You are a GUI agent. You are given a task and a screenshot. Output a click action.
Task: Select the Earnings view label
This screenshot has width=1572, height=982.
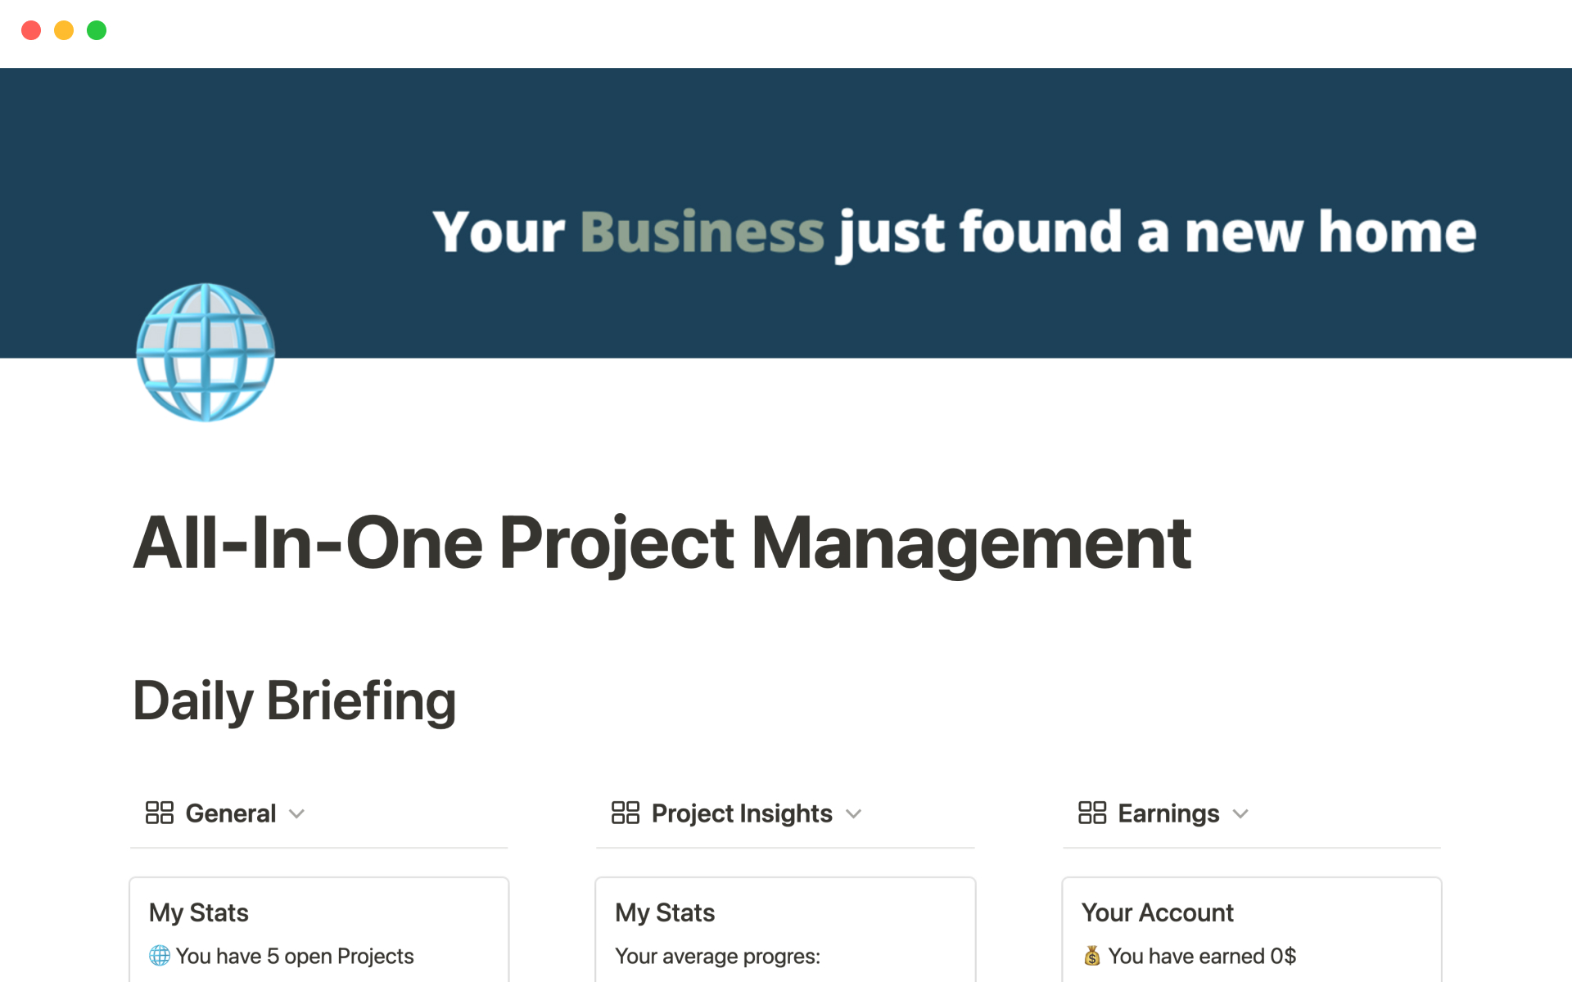1168,813
